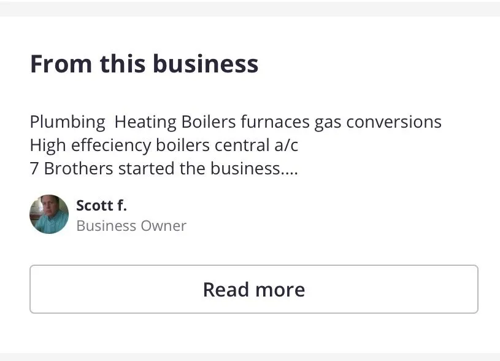Expand the truncated business description
Screen dimensions: 500x361
pos(253,289)
